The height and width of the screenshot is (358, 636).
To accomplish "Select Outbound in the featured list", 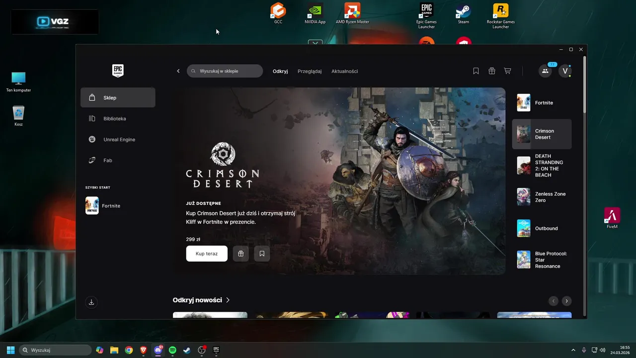I will pos(542,228).
